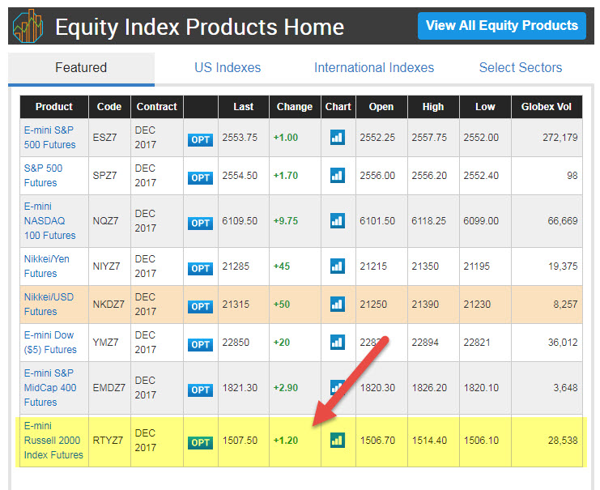Screen dimensions: 600x490
Task: Click View All Equity Products button
Action: click(x=502, y=26)
